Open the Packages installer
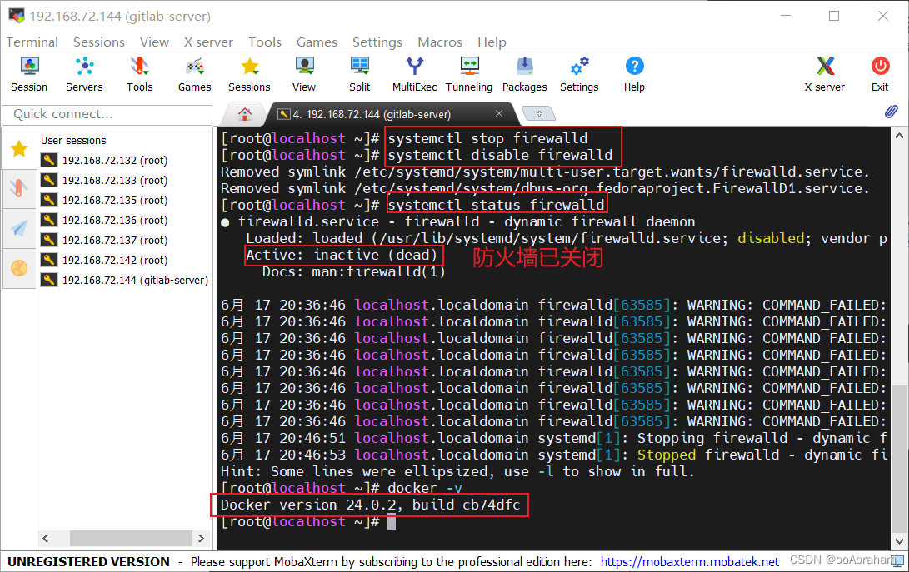This screenshot has width=909, height=572. click(x=524, y=73)
